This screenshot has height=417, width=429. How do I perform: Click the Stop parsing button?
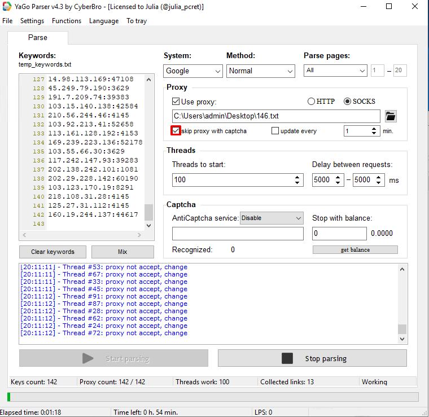(x=312, y=358)
